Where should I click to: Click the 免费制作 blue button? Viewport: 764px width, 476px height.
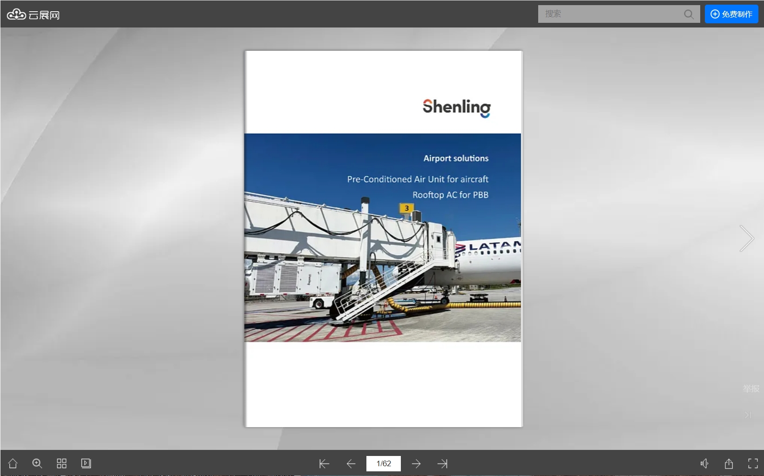pyautogui.click(x=731, y=14)
